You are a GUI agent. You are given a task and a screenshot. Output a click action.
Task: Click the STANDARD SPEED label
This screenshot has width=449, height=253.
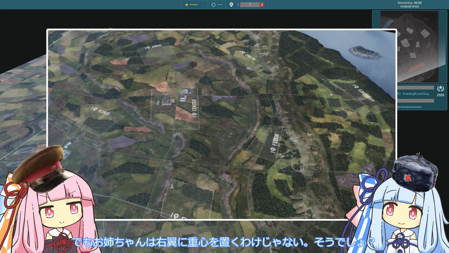(410, 7)
